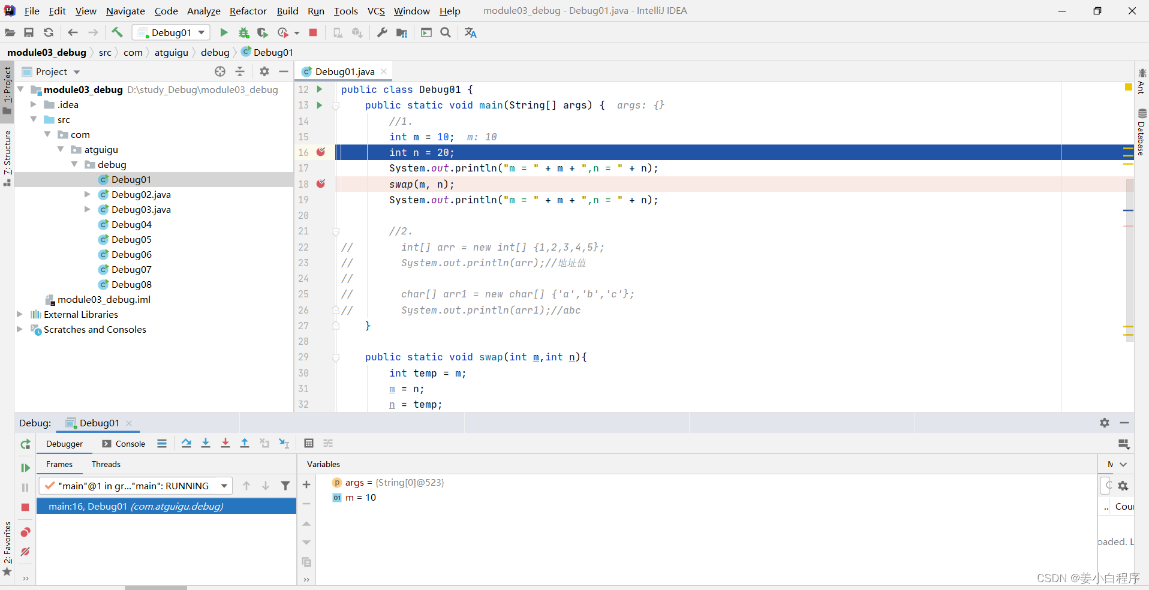Add a new watch with plus icon
Screen dimensions: 1149x590
306,484
